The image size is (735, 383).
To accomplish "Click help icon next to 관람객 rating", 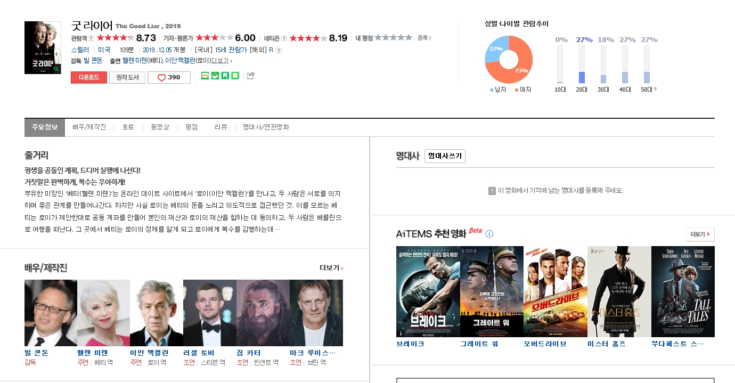I will 91,38.
